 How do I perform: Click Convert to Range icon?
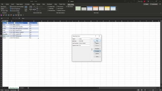(11, 11)
